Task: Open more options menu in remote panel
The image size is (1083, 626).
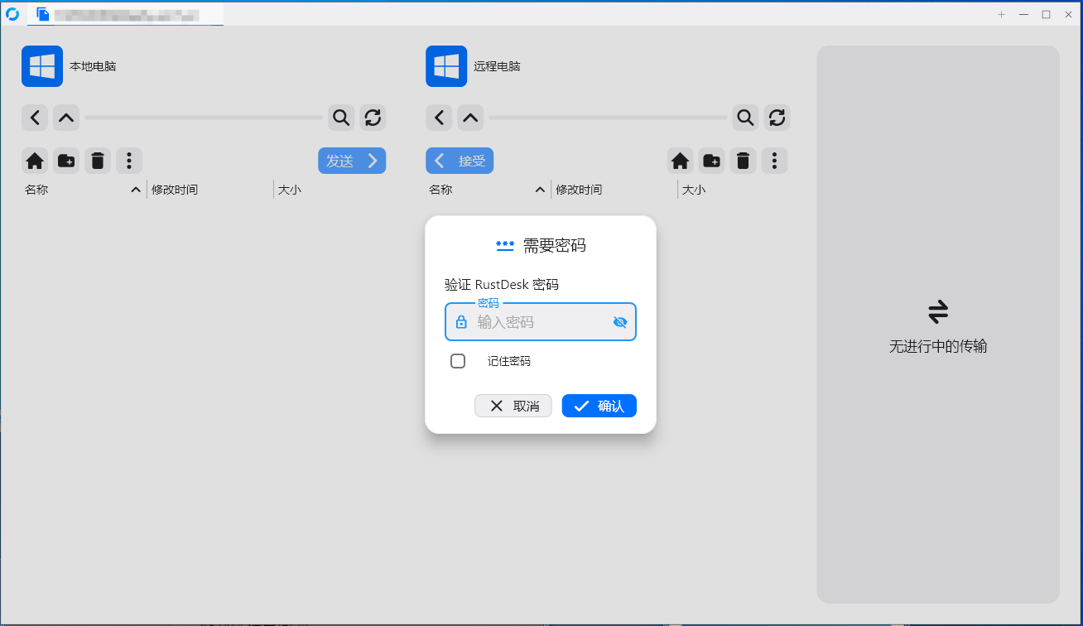Action: (x=774, y=161)
